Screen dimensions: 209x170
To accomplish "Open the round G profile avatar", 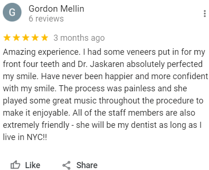I will [12, 12].
